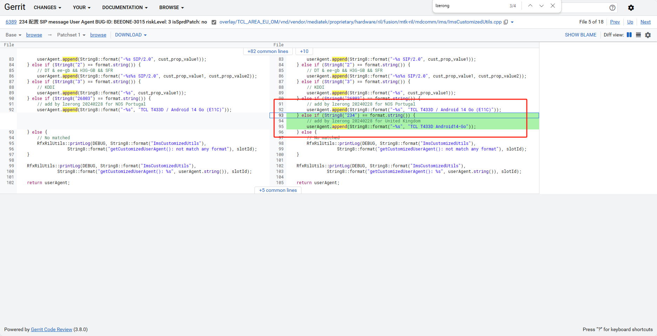Click SHOW BLAME
The image size is (657, 336).
pos(580,35)
